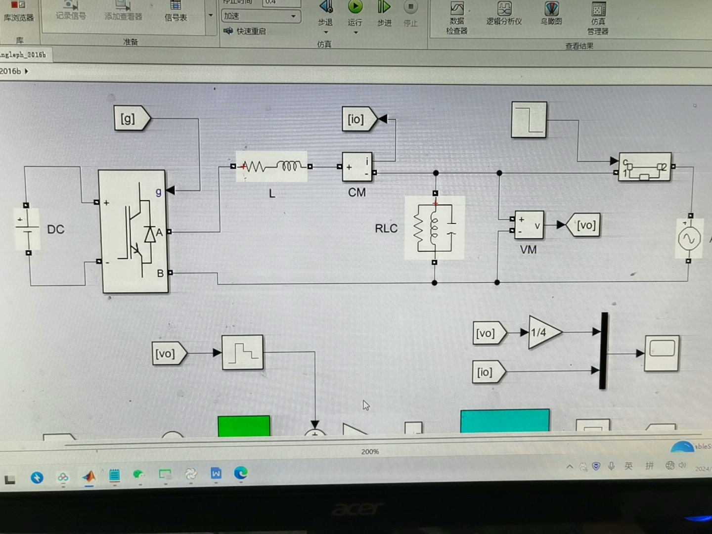
Task: Click the 信号表 signal table icon
Action: pyautogui.click(x=176, y=10)
